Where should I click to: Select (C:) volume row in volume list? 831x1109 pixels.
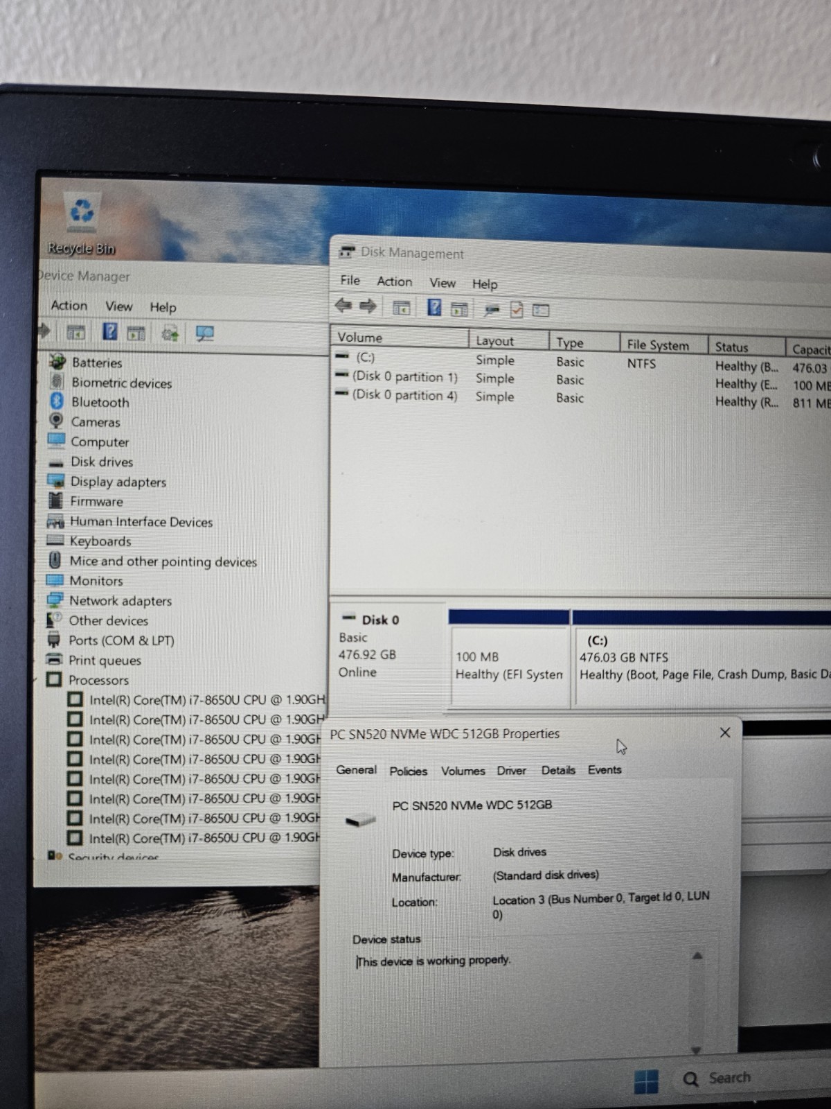tap(582, 363)
